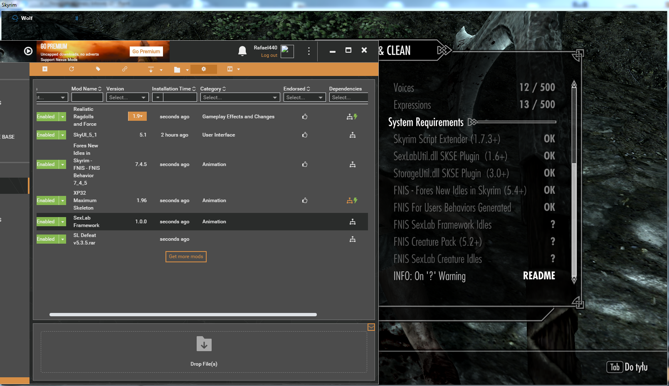The height and width of the screenshot is (386, 669).
Task: Click the refresh icon in the orange toolbar
Action: click(x=72, y=69)
